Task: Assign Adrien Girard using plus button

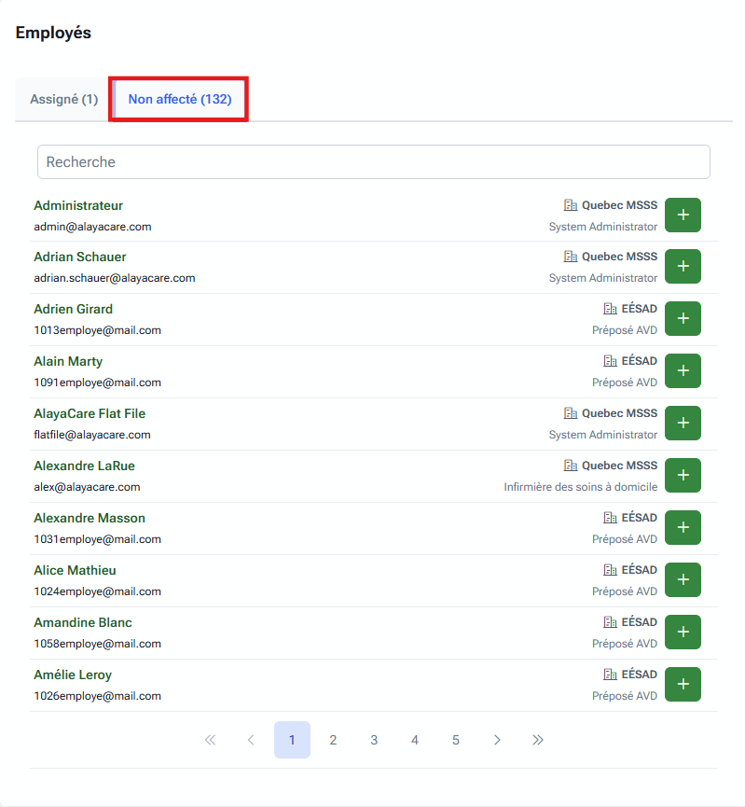Action: click(x=683, y=319)
